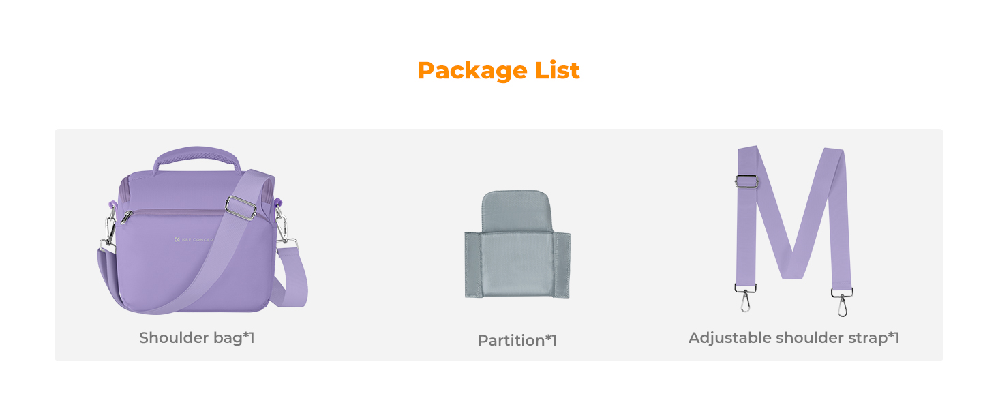
Task: Click the "Shoulder bag*1" label
Action: [196, 337]
